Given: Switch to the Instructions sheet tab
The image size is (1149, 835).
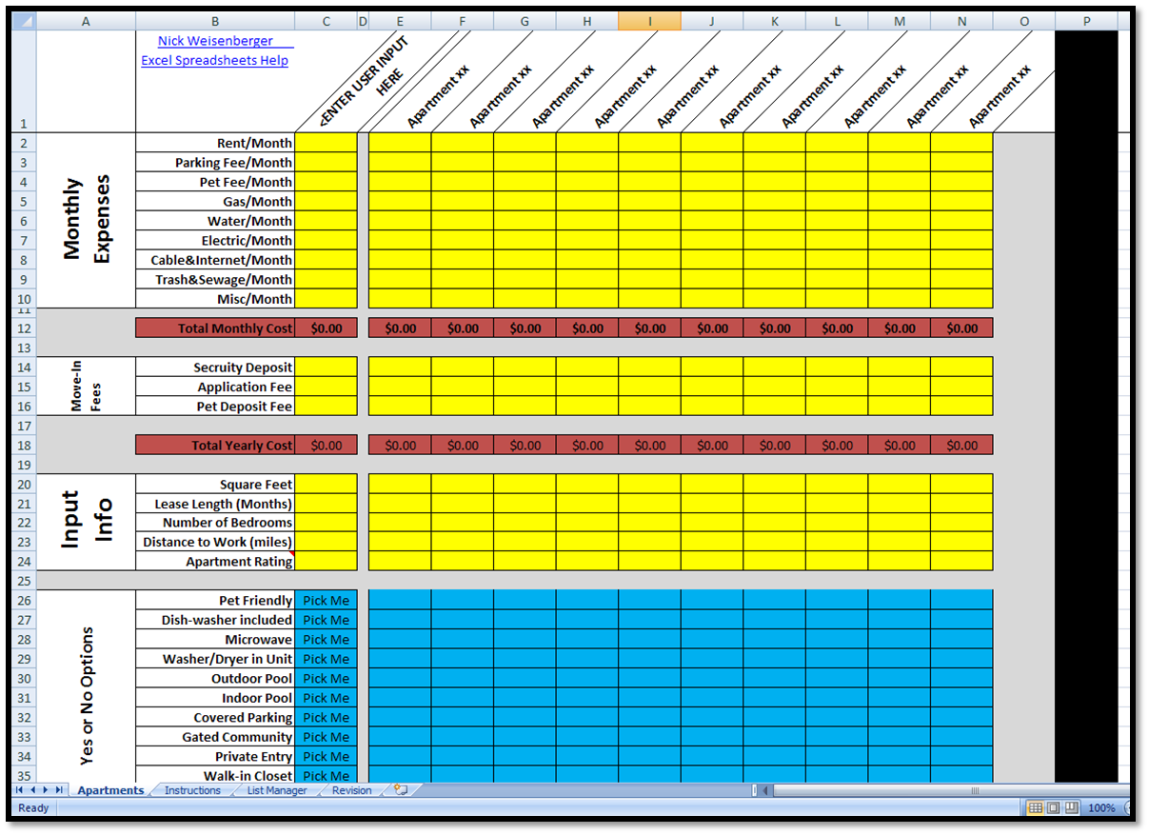Looking at the screenshot, I should (193, 790).
